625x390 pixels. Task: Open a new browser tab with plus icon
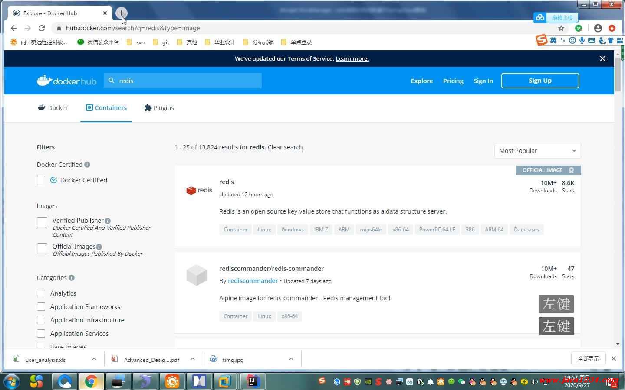click(122, 13)
